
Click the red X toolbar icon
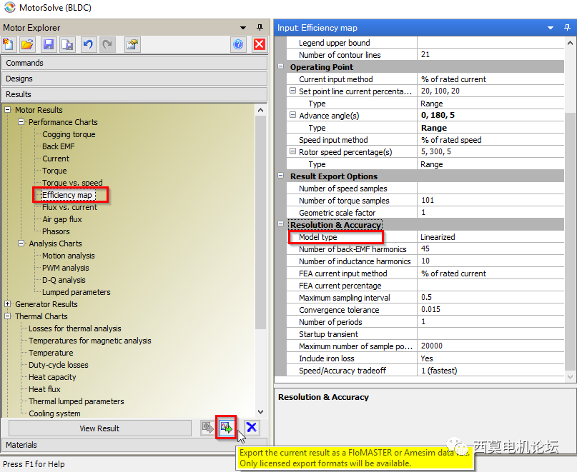[x=260, y=45]
